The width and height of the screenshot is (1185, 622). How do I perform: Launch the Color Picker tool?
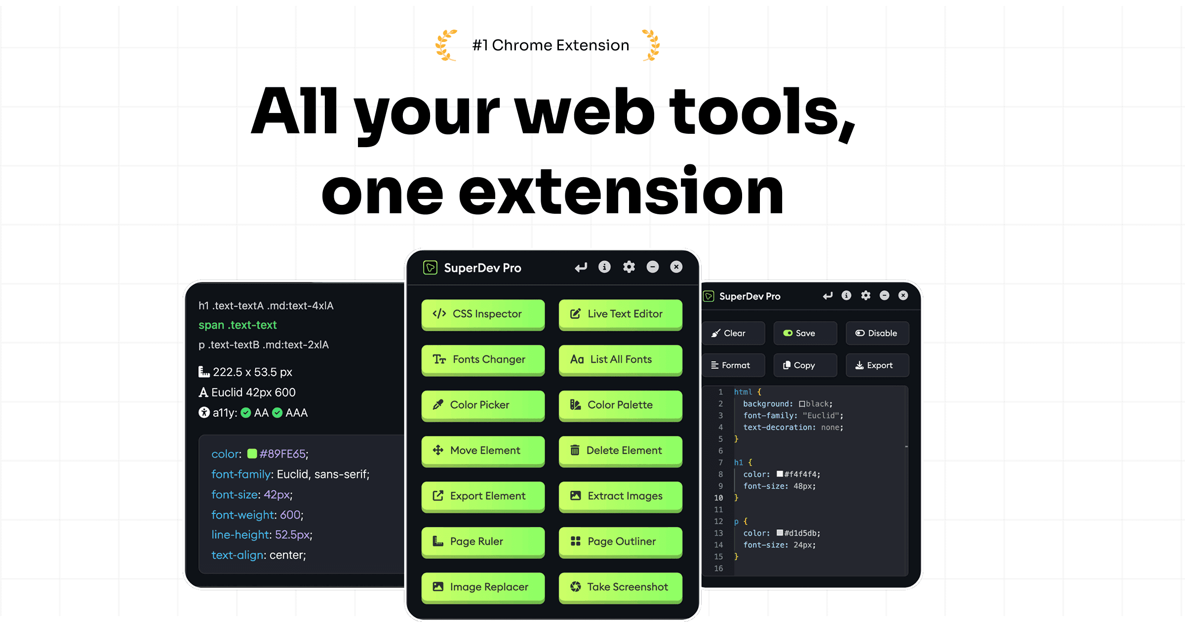click(483, 405)
